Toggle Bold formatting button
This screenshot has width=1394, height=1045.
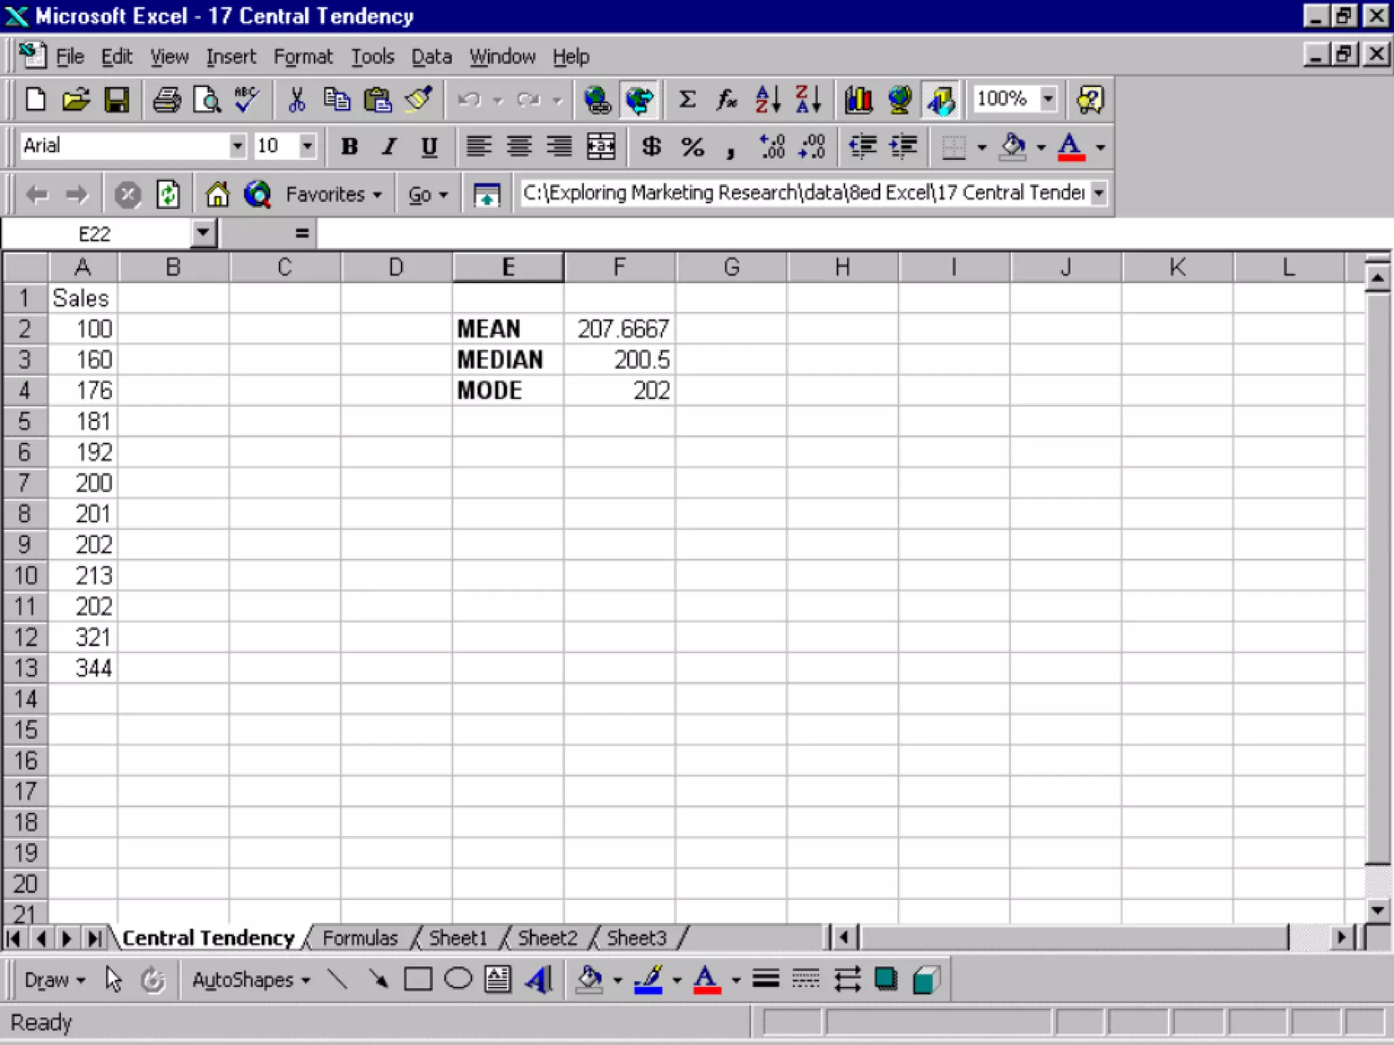tap(349, 146)
